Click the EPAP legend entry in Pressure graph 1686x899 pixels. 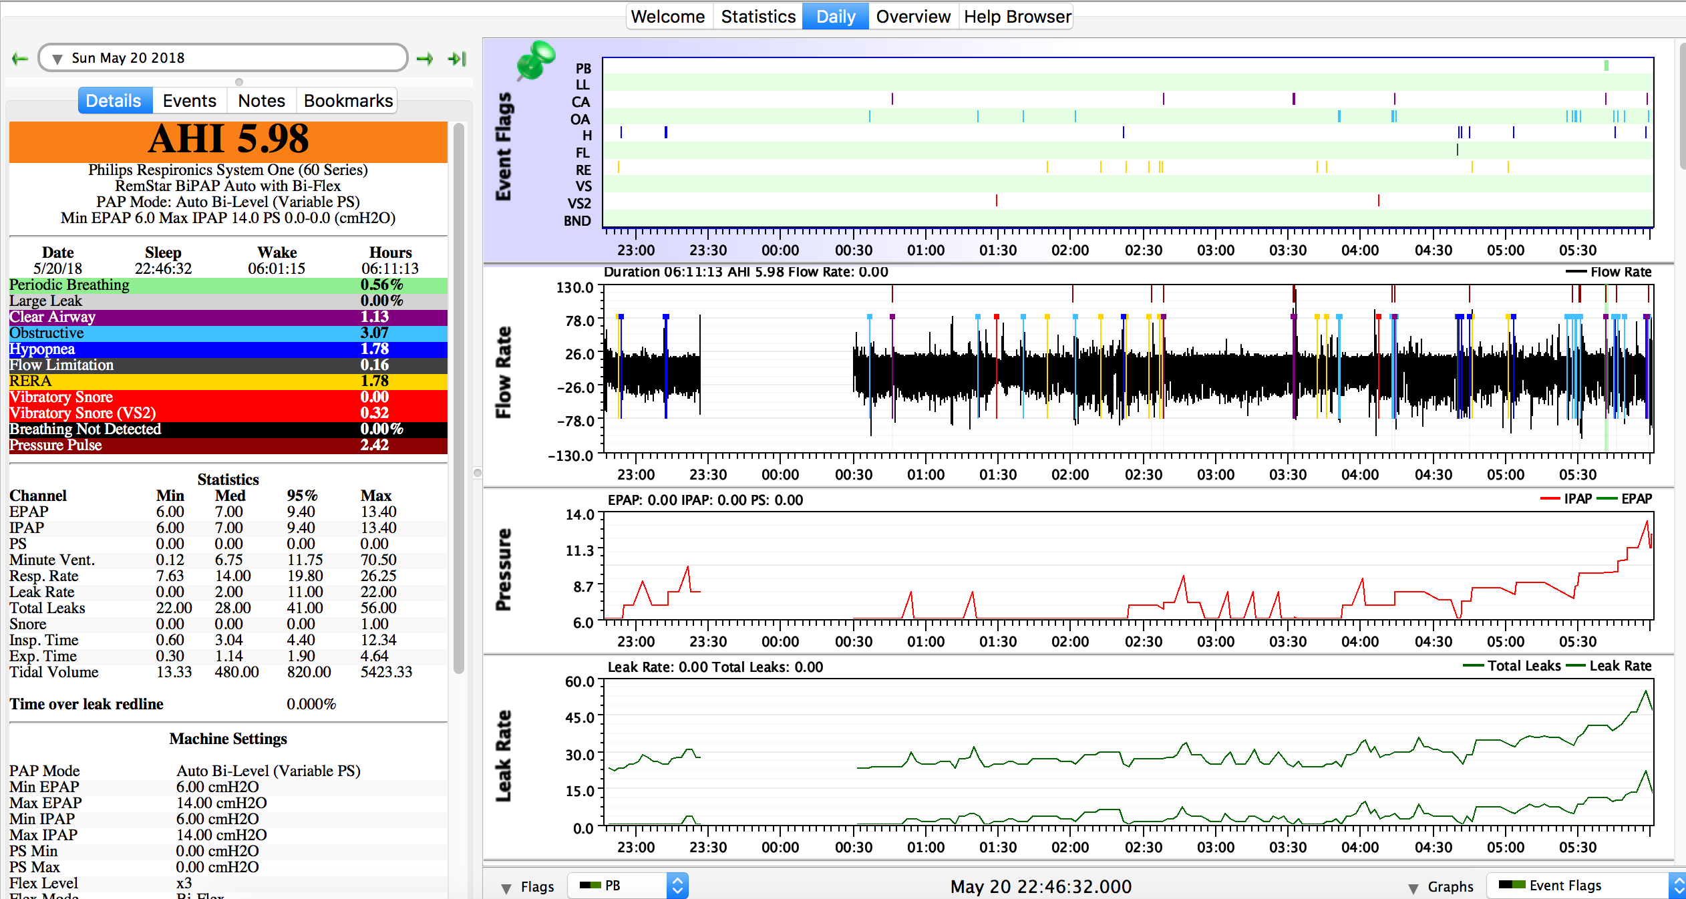click(x=1624, y=499)
